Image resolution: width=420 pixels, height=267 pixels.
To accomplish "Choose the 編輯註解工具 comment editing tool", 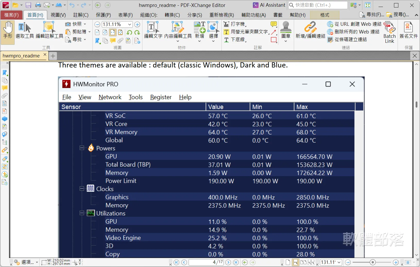I will 49,30.
